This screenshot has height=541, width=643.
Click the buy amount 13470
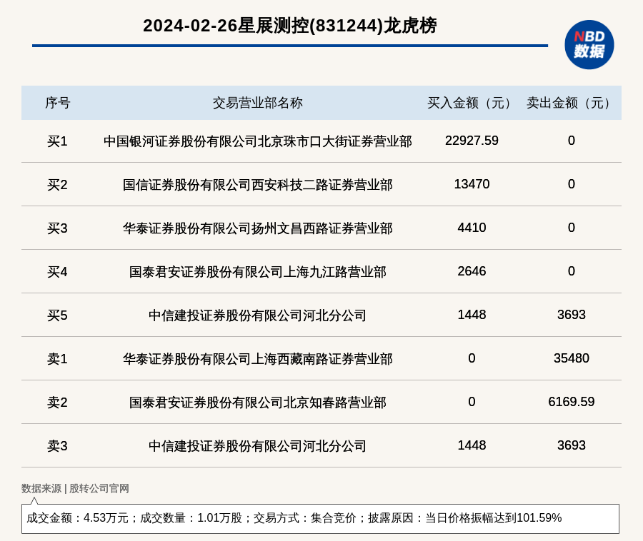click(x=472, y=184)
